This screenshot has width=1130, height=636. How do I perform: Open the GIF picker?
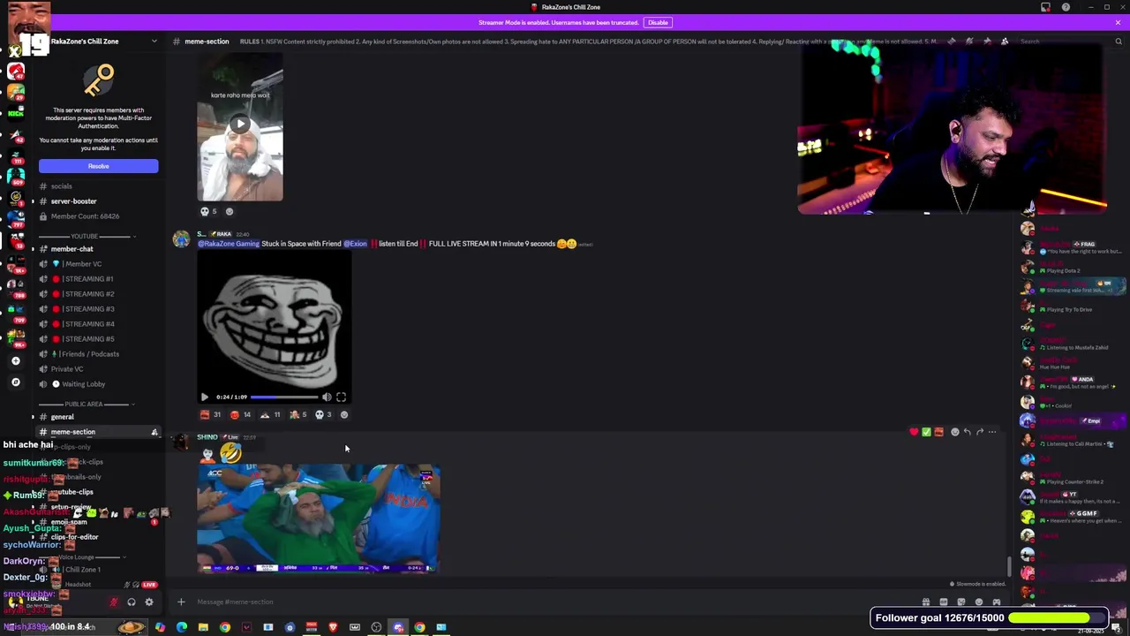[x=944, y=602]
